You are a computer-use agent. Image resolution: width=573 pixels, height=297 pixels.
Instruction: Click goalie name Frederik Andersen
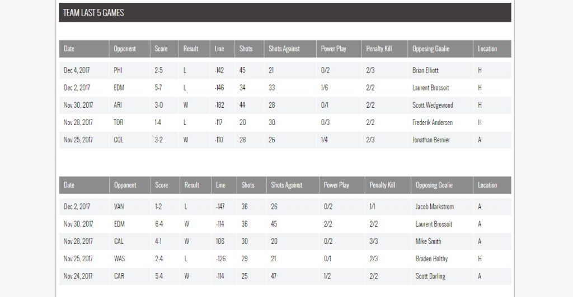[x=433, y=122]
